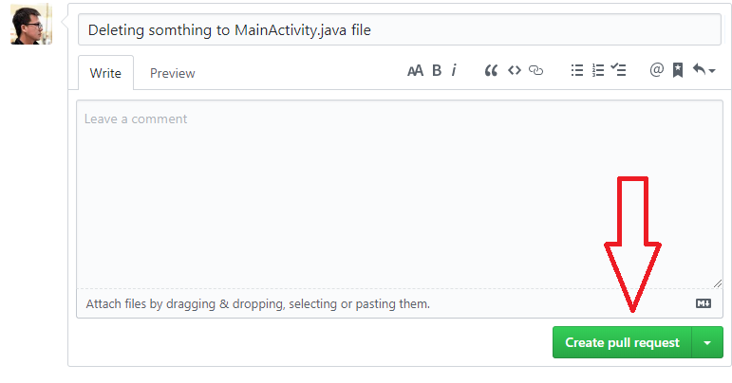
Task: Switch to the Preview tab
Action: click(x=172, y=73)
